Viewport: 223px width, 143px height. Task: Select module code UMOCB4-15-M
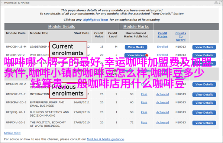pyautogui.click(x=16, y=47)
